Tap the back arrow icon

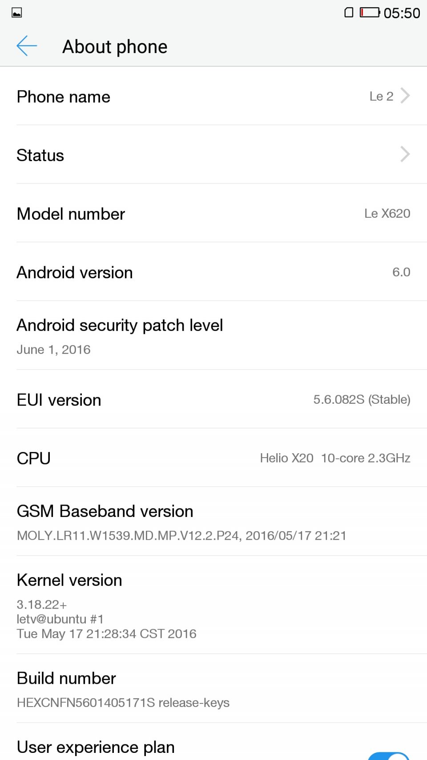pyautogui.click(x=27, y=46)
